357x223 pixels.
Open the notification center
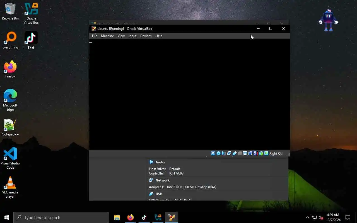[348, 217]
